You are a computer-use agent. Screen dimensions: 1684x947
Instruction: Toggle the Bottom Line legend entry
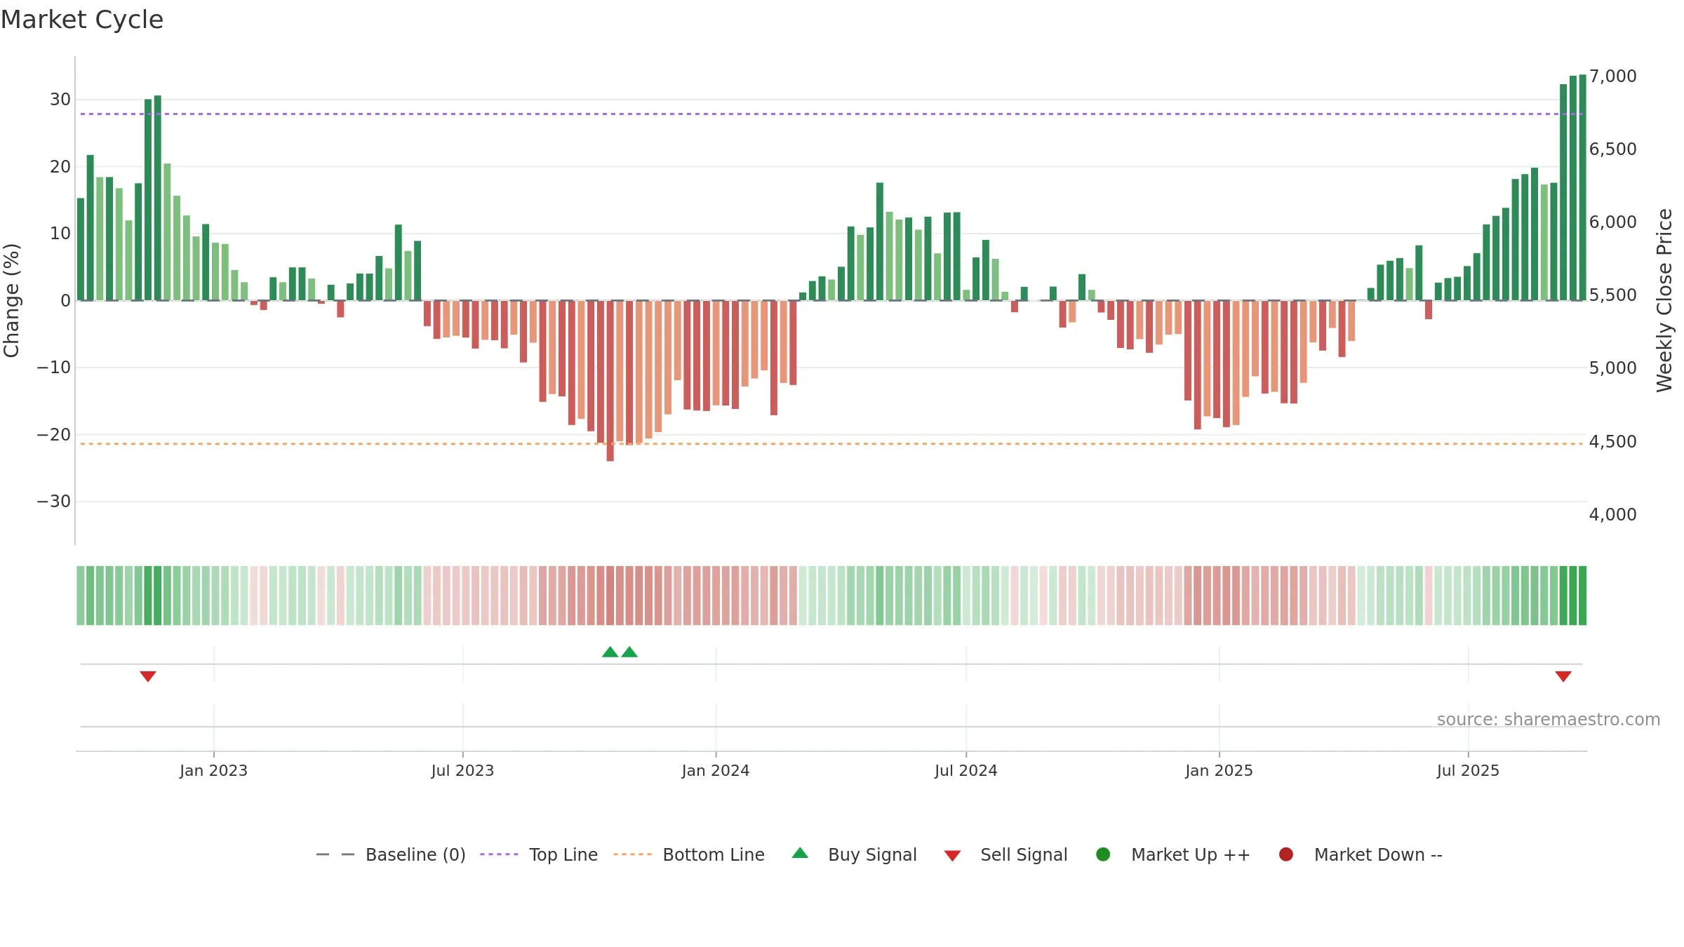[688, 854]
